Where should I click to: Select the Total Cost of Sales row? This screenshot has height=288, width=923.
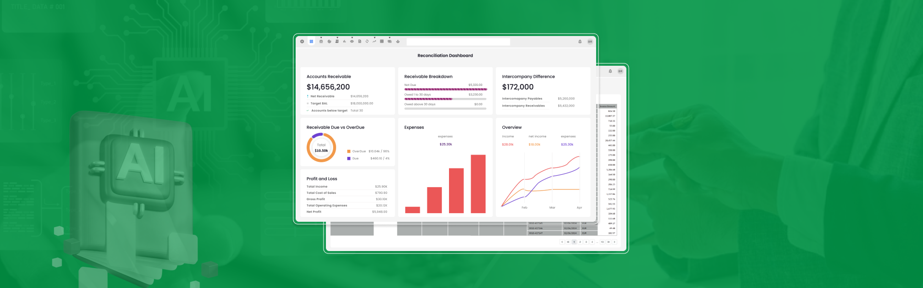click(347, 193)
